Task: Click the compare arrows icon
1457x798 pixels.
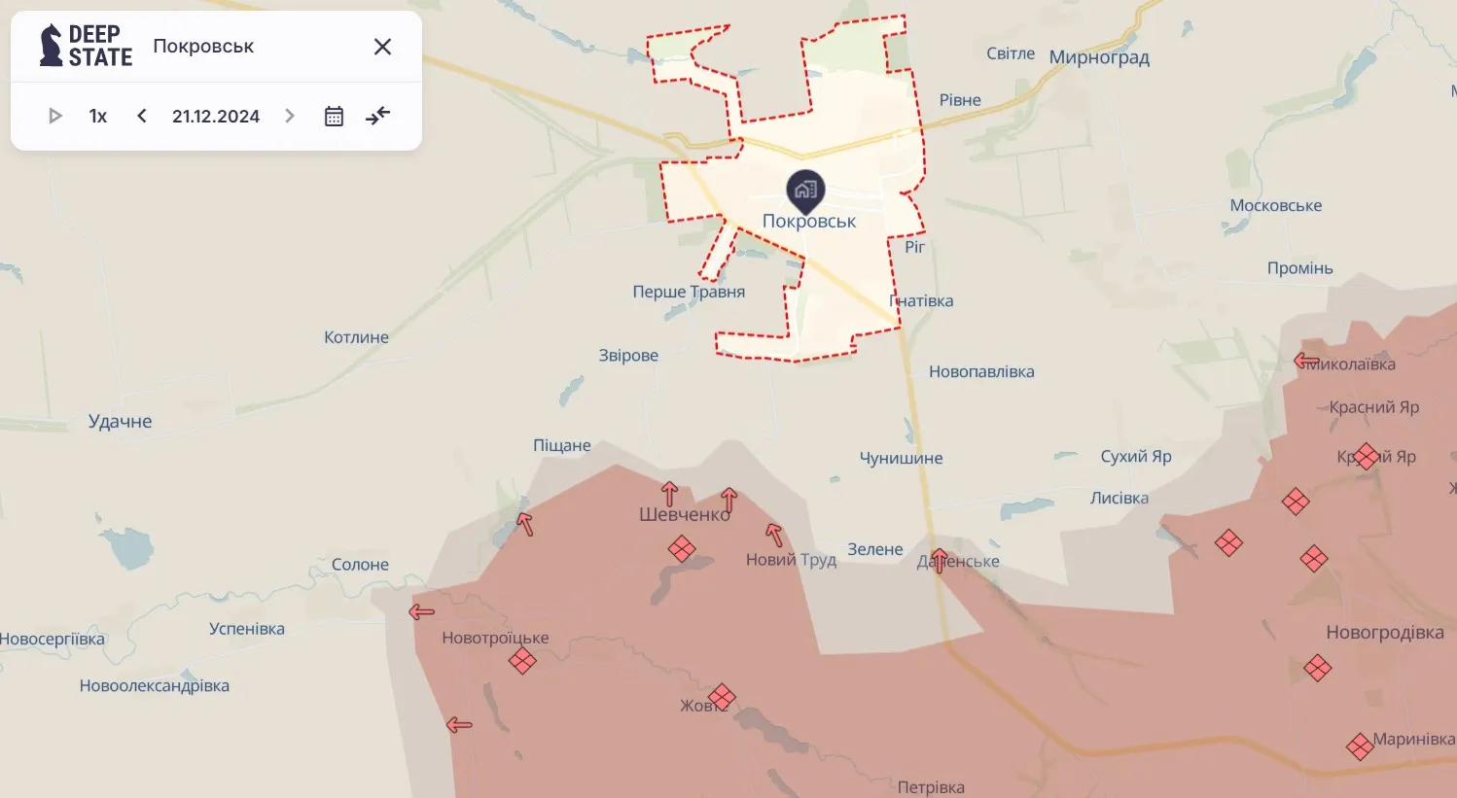Action: (377, 116)
